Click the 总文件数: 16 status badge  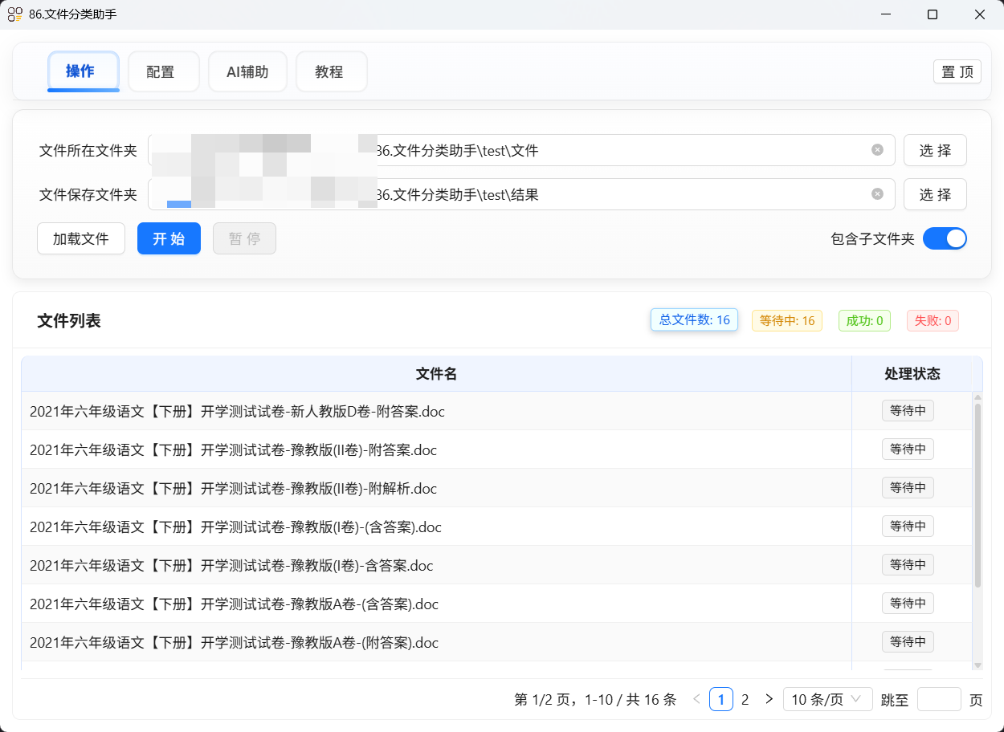point(694,319)
